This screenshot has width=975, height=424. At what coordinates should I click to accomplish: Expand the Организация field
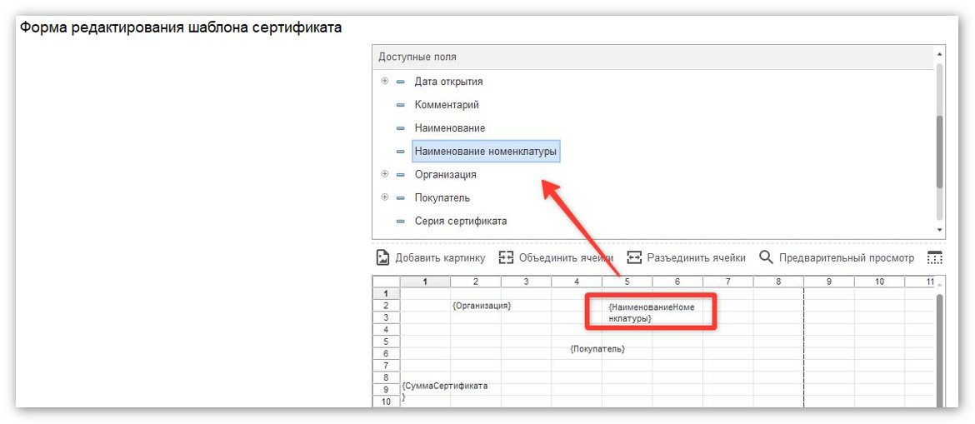pyautogui.click(x=384, y=174)
